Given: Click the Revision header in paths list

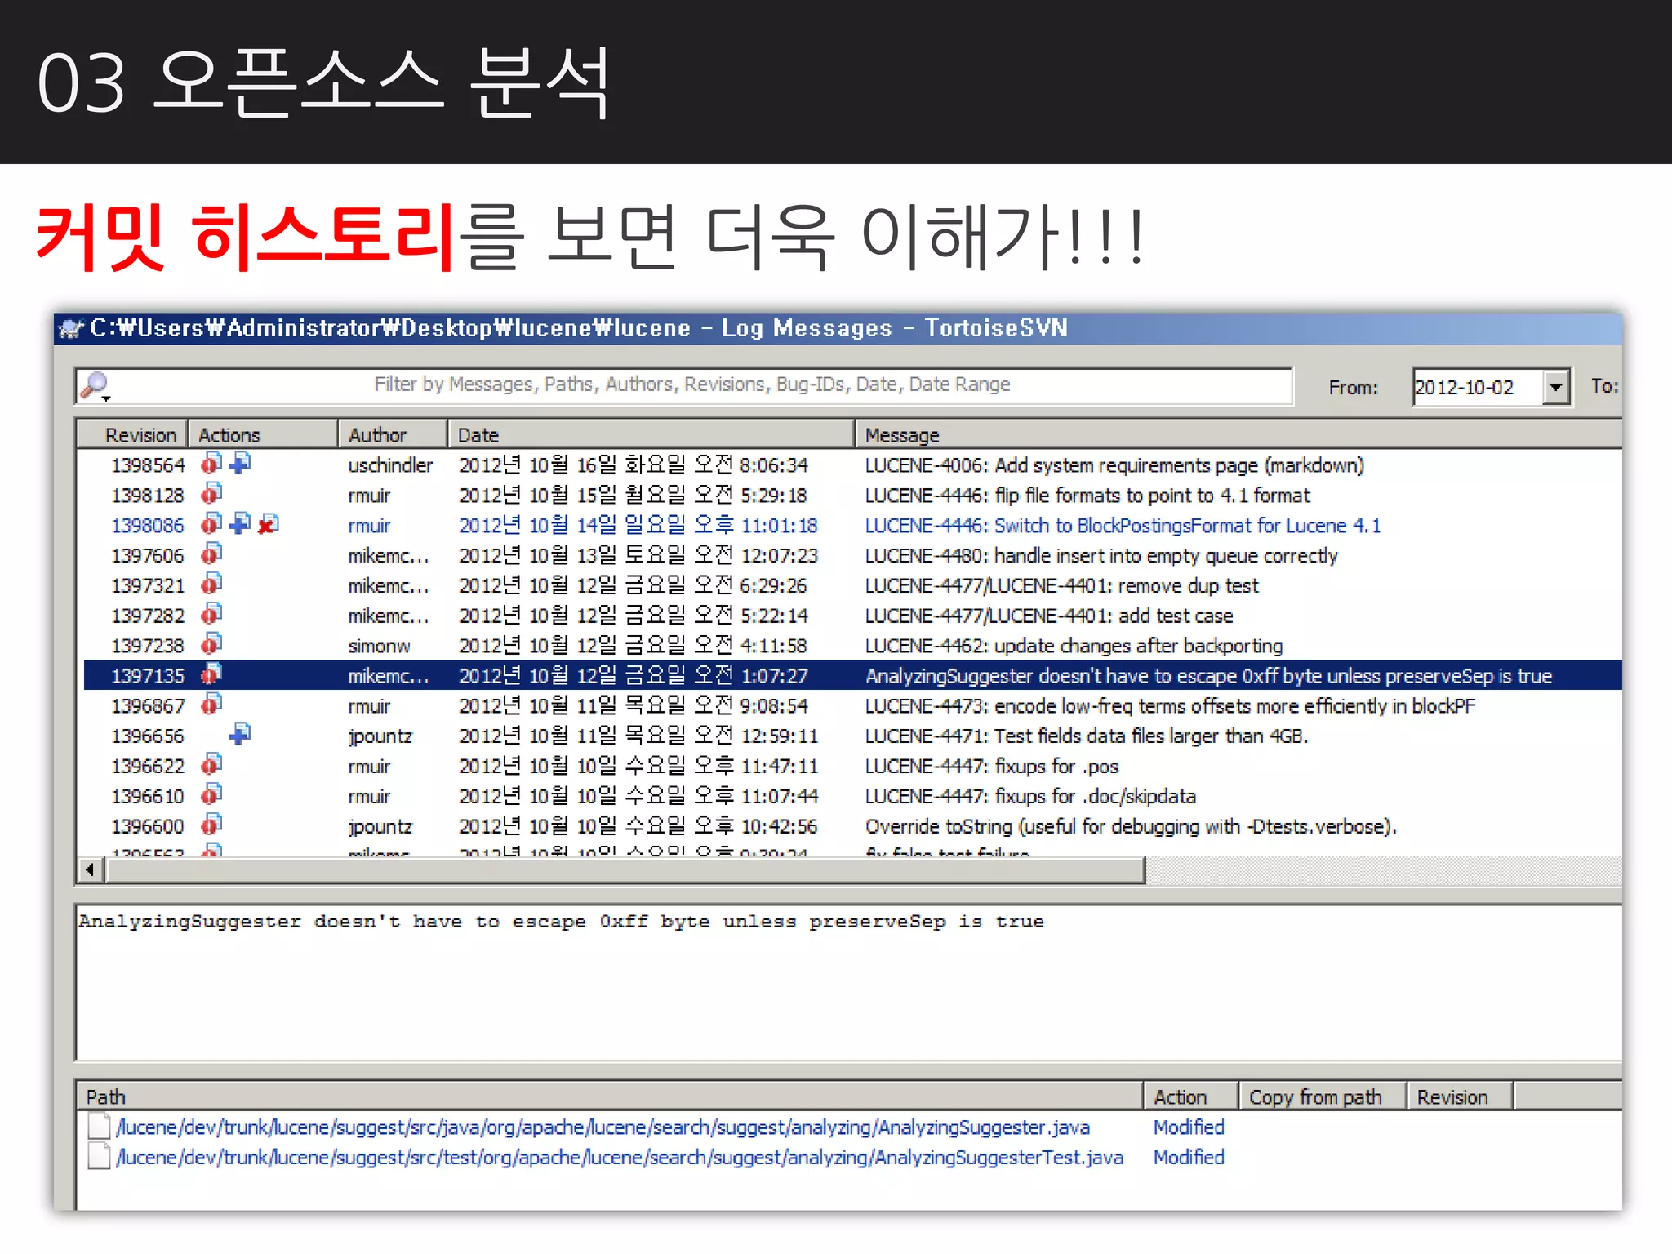Looking at the screenshot, I should 1460,1096.
